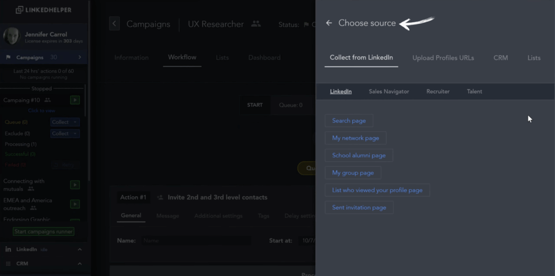Select the Sales Navigator sub-tab
Screen dimensions: 555x276
(389, 92)
